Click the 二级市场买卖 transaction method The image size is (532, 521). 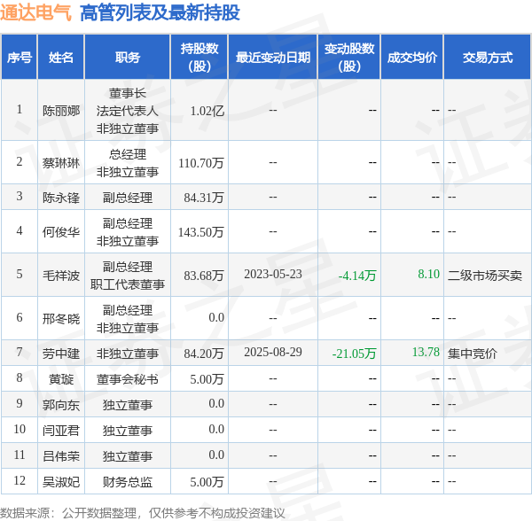(x=485, y=276)
